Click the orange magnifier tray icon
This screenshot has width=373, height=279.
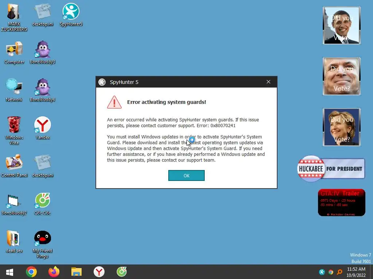pos(339,272)
